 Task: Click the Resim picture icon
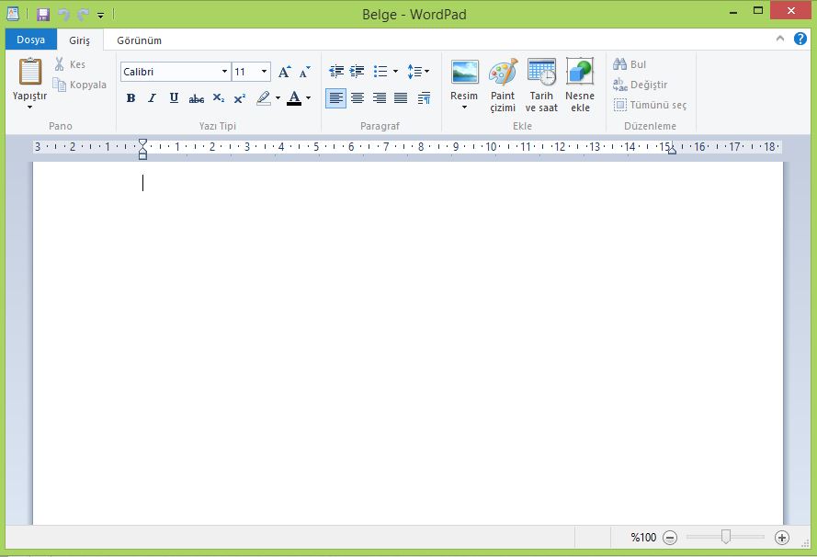click(x=465, y=73)
